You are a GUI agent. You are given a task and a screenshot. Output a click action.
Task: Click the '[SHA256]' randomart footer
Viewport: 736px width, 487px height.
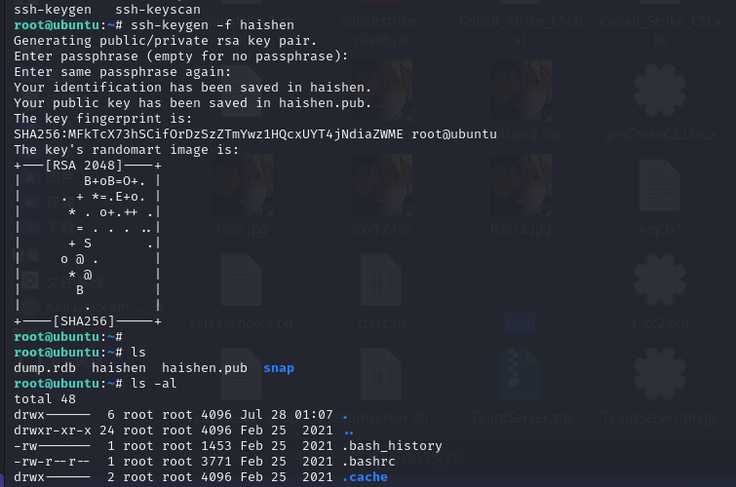coord(84,320)
